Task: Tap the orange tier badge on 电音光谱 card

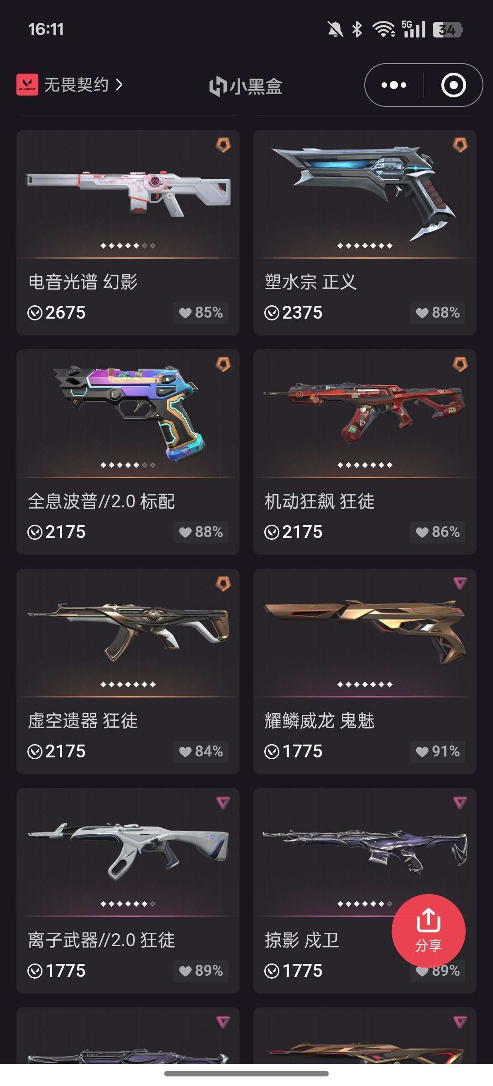Action: 223,145
